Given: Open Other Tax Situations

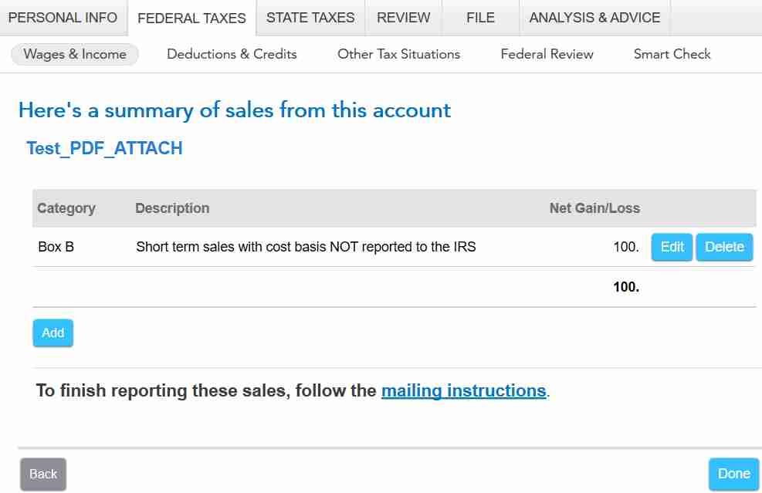Looking at the screenshot, I should [398, 54].
